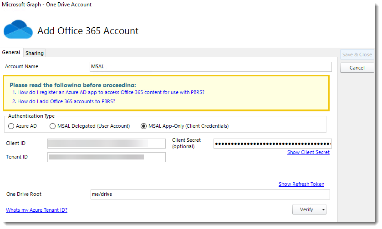Open the Sharing tab
382x229 pixels.
click(x=35, y=53)
